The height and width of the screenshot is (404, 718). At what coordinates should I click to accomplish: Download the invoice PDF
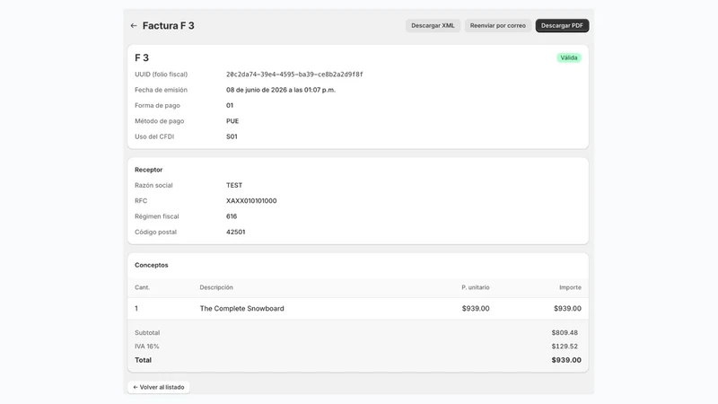(x=562, y=26)
